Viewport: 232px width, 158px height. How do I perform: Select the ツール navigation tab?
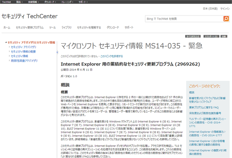pos(53,27)
